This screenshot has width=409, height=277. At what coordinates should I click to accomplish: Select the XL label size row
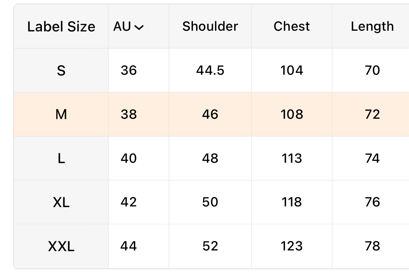tap(61, 202)
